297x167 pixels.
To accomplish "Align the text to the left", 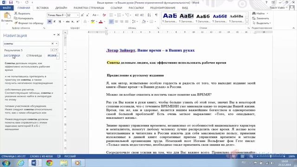I will (x=111, y=22).
